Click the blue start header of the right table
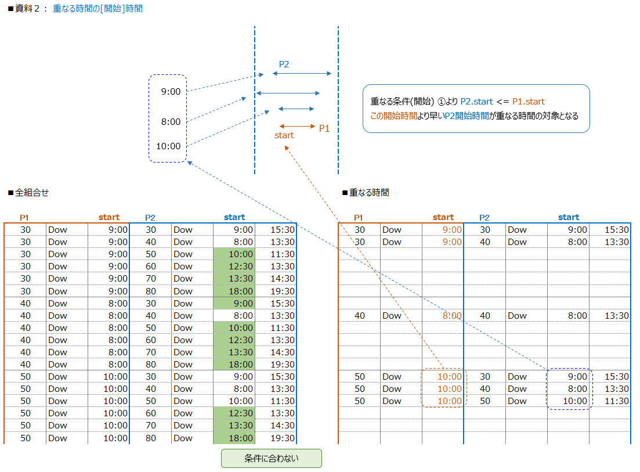The height and width of the screenshot is (472, 640). [x=569, y=217]
